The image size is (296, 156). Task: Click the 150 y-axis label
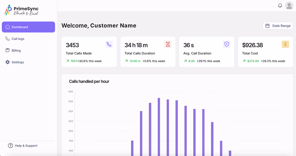71,141
